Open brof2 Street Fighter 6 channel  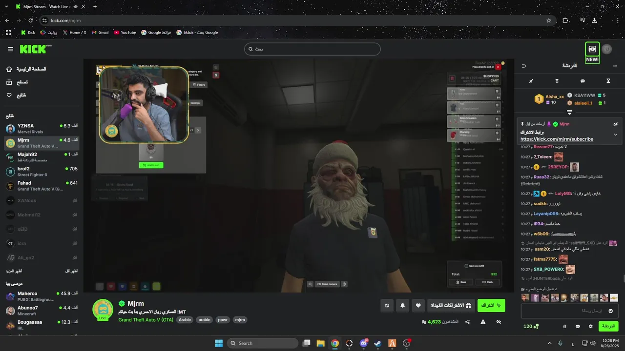[x=42, y=172]
